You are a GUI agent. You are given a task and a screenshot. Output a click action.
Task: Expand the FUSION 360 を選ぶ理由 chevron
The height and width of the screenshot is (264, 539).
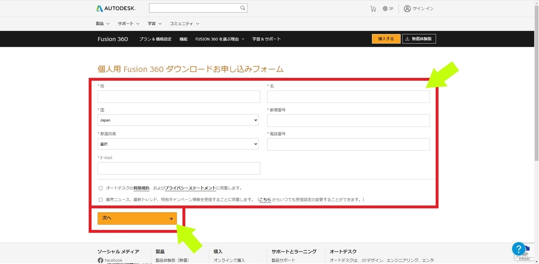click(243, 39)
